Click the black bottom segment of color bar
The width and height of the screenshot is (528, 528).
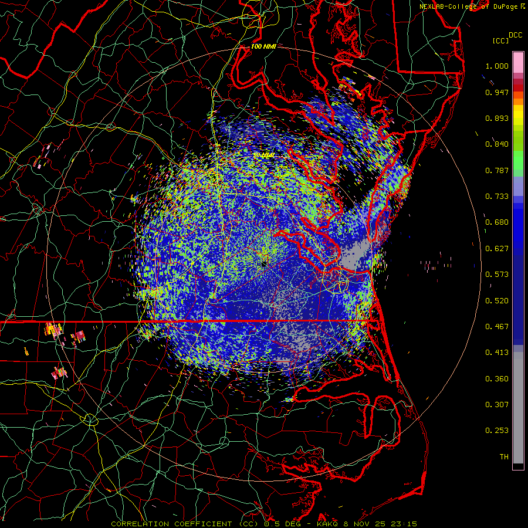(x=518, y=466)
